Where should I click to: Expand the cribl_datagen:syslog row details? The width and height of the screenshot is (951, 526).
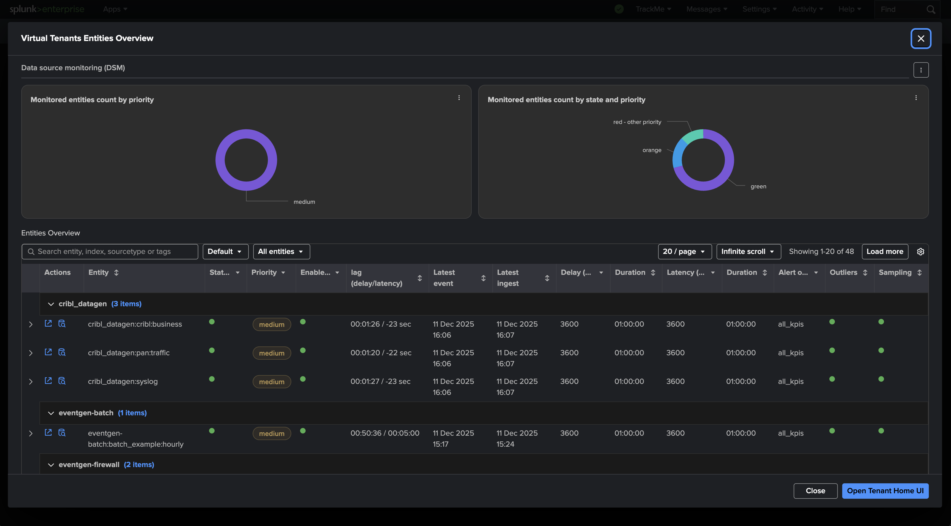pos(31,381)
